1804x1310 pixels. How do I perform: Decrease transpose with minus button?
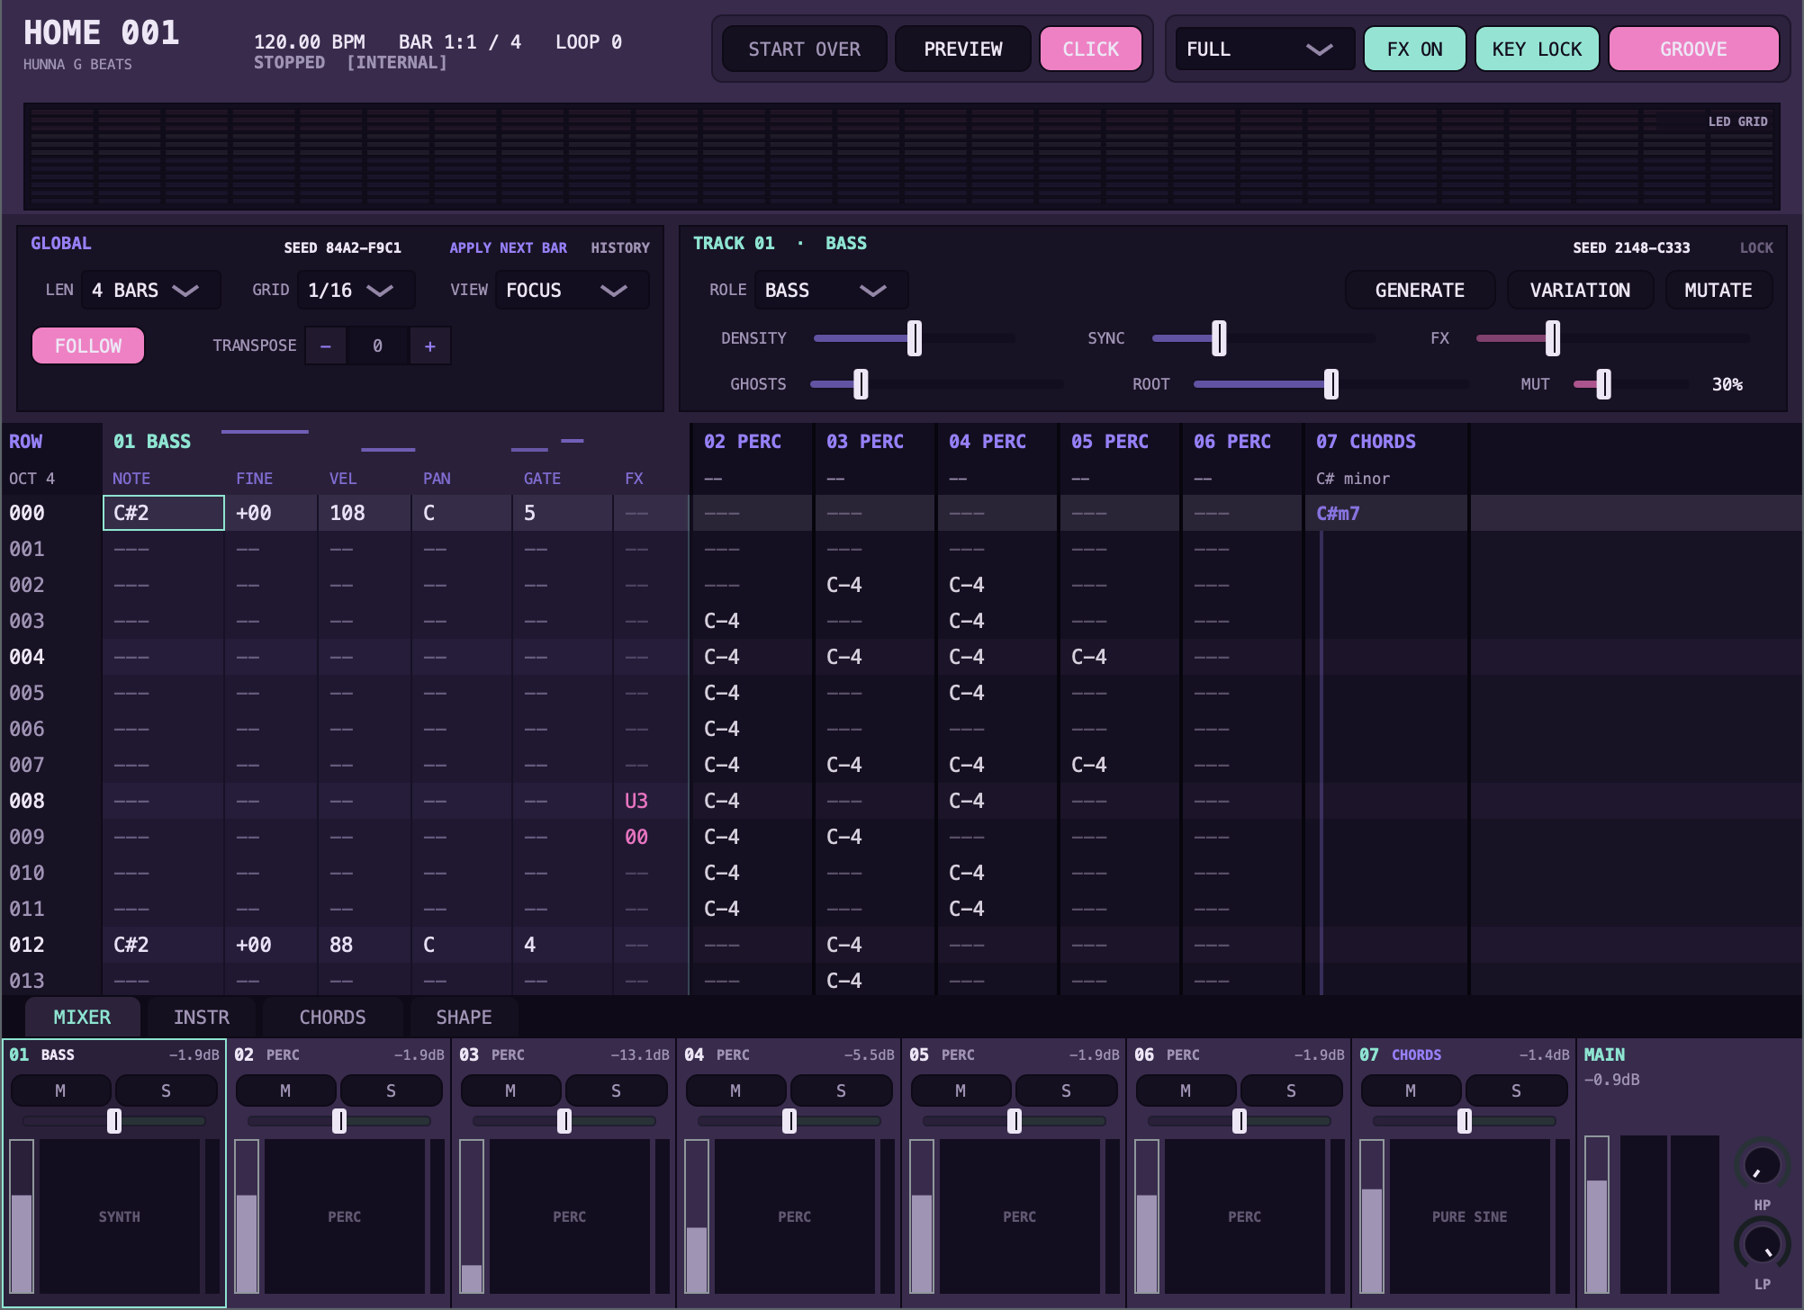[326, 345]
